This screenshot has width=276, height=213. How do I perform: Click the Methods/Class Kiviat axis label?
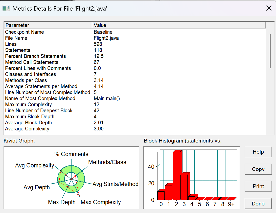[107, 162]
